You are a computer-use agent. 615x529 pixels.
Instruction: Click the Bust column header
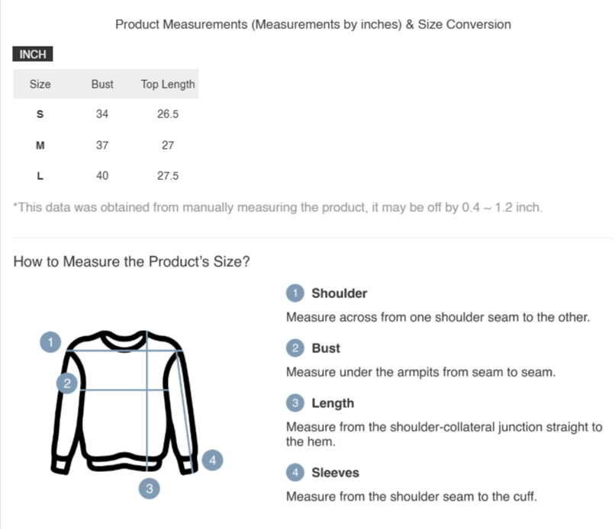tap(102, 84)
